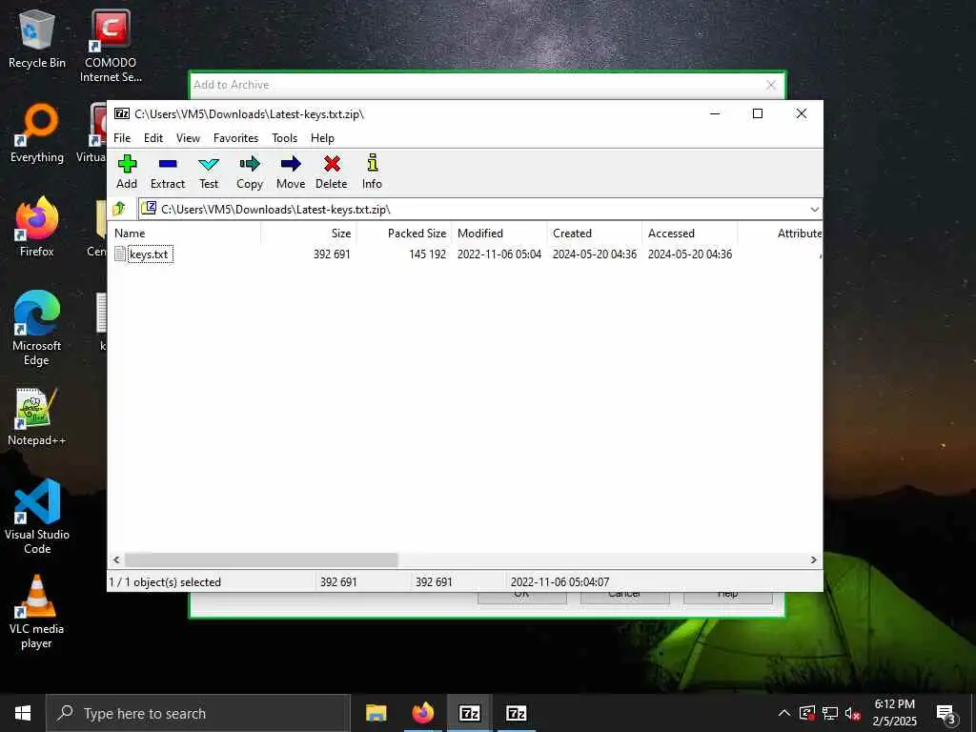Open the network tray icon
Image resolution: width=976 pixels, height=732 pixels.
[x=830, y=713]
